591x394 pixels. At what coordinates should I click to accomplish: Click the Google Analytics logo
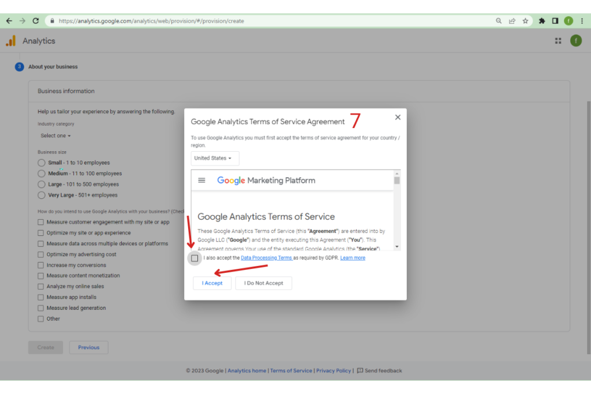[x=11, y=41]
